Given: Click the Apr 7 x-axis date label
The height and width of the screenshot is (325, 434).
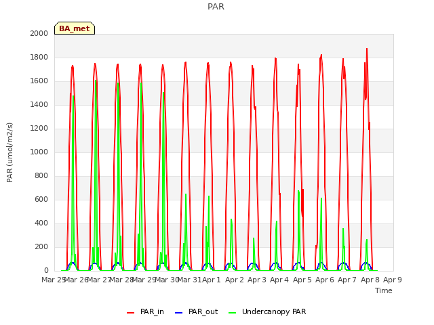Looking at the screenshot, I should [x=347, y=280].
